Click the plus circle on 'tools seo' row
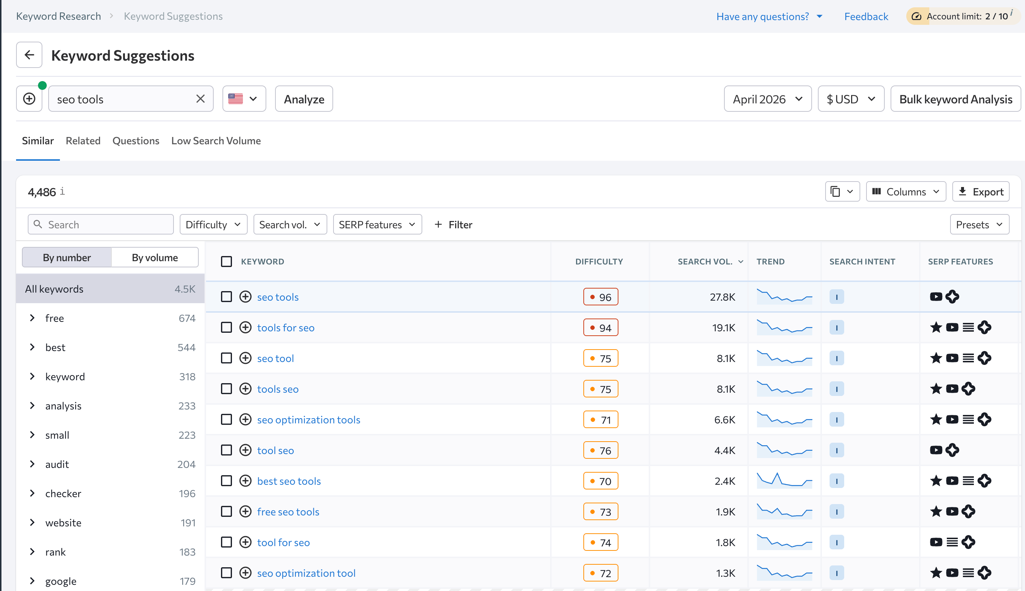The width and height of the screenshot is (1025, 591). 245,389
